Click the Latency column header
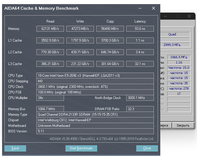The height and width of the screenshot is (157, 197). (x=140, y=21)
